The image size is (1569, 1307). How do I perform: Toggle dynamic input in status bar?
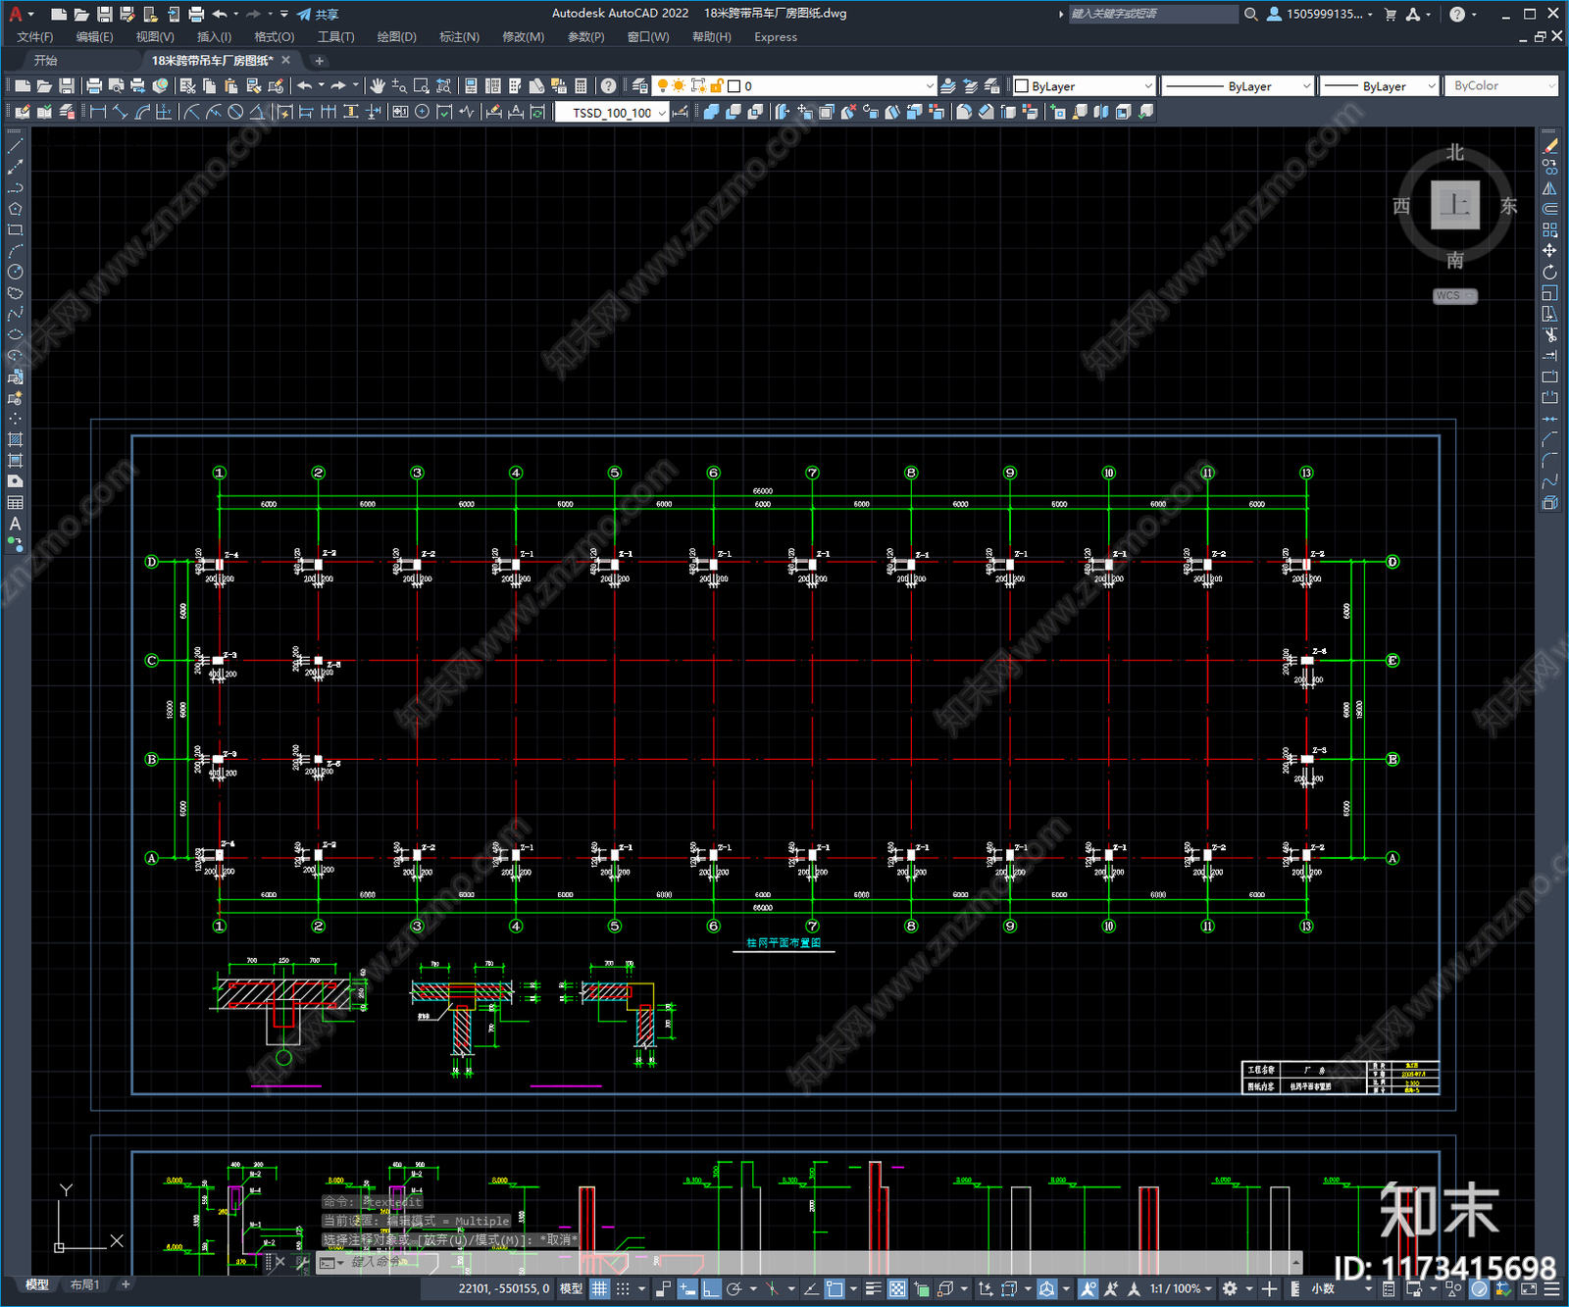pos(687,1288)
